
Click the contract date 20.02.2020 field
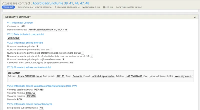[13, 38]
